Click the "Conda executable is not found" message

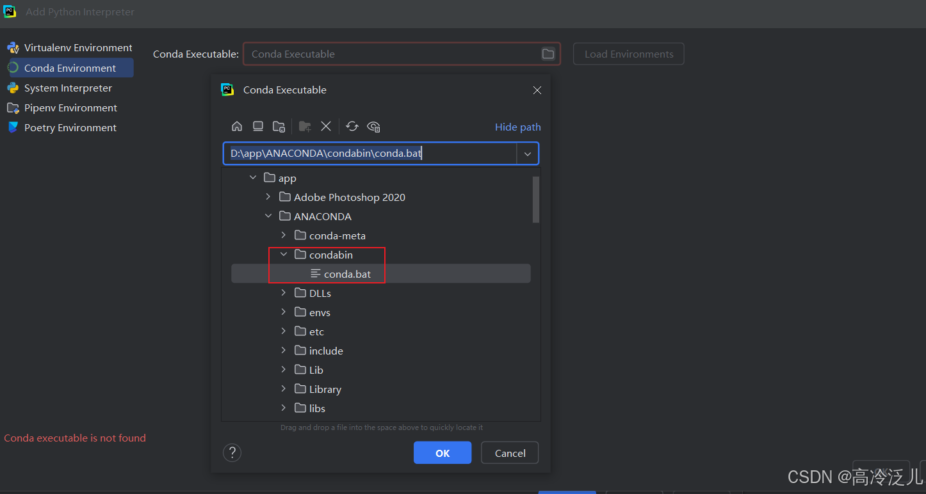(x=75, y=438)
